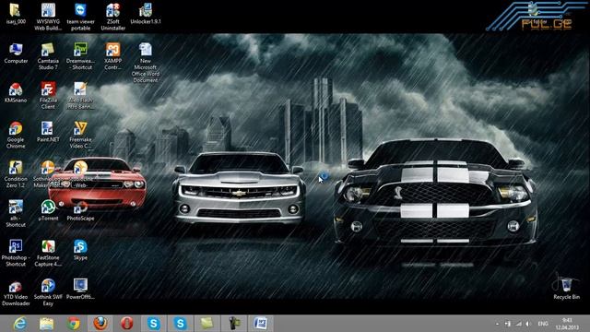Open Sothink SWF Easy shortcut
The image size is (590, 332).
(x=48, y=292)
